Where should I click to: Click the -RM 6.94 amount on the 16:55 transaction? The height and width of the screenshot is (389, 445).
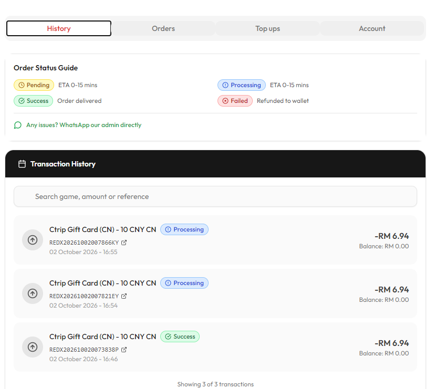[391, 236]
